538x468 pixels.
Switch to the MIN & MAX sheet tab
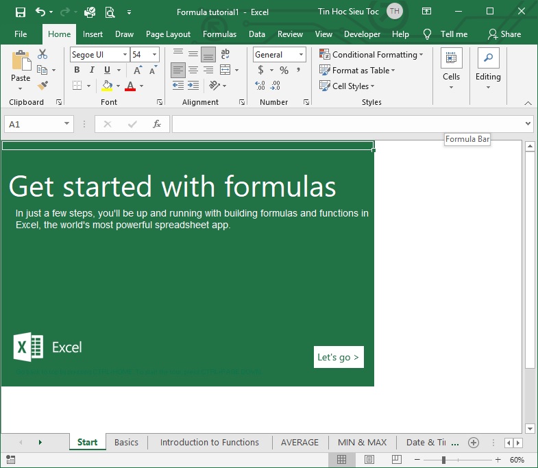(x=363, y=442)
